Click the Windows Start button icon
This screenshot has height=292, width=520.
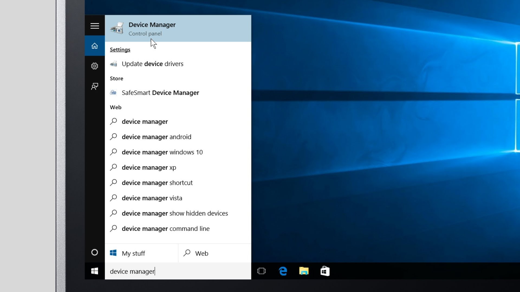(95, 271)
